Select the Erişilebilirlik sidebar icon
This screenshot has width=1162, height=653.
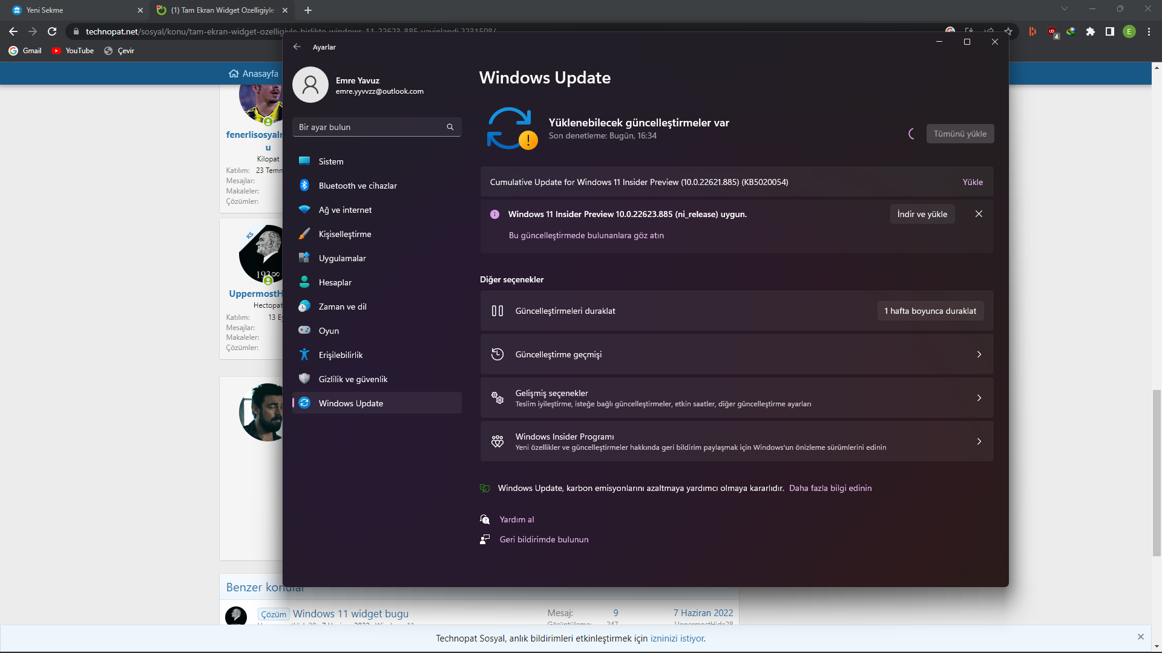pyautogui.click(x=304, y=355)
